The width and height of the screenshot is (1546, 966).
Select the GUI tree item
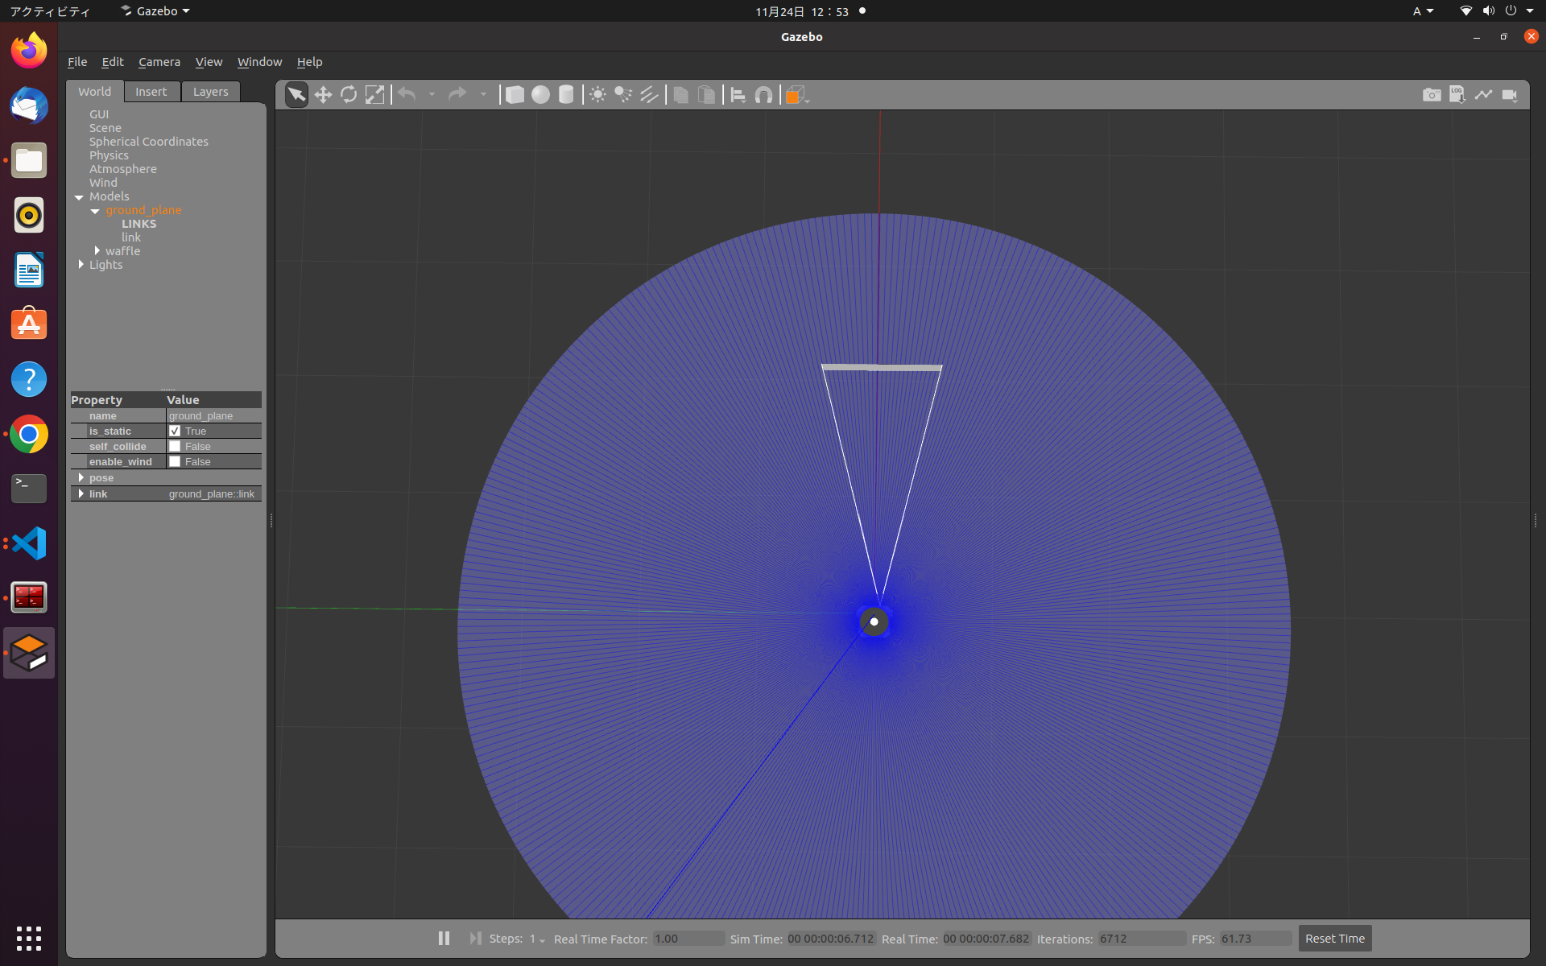point(99,114)
